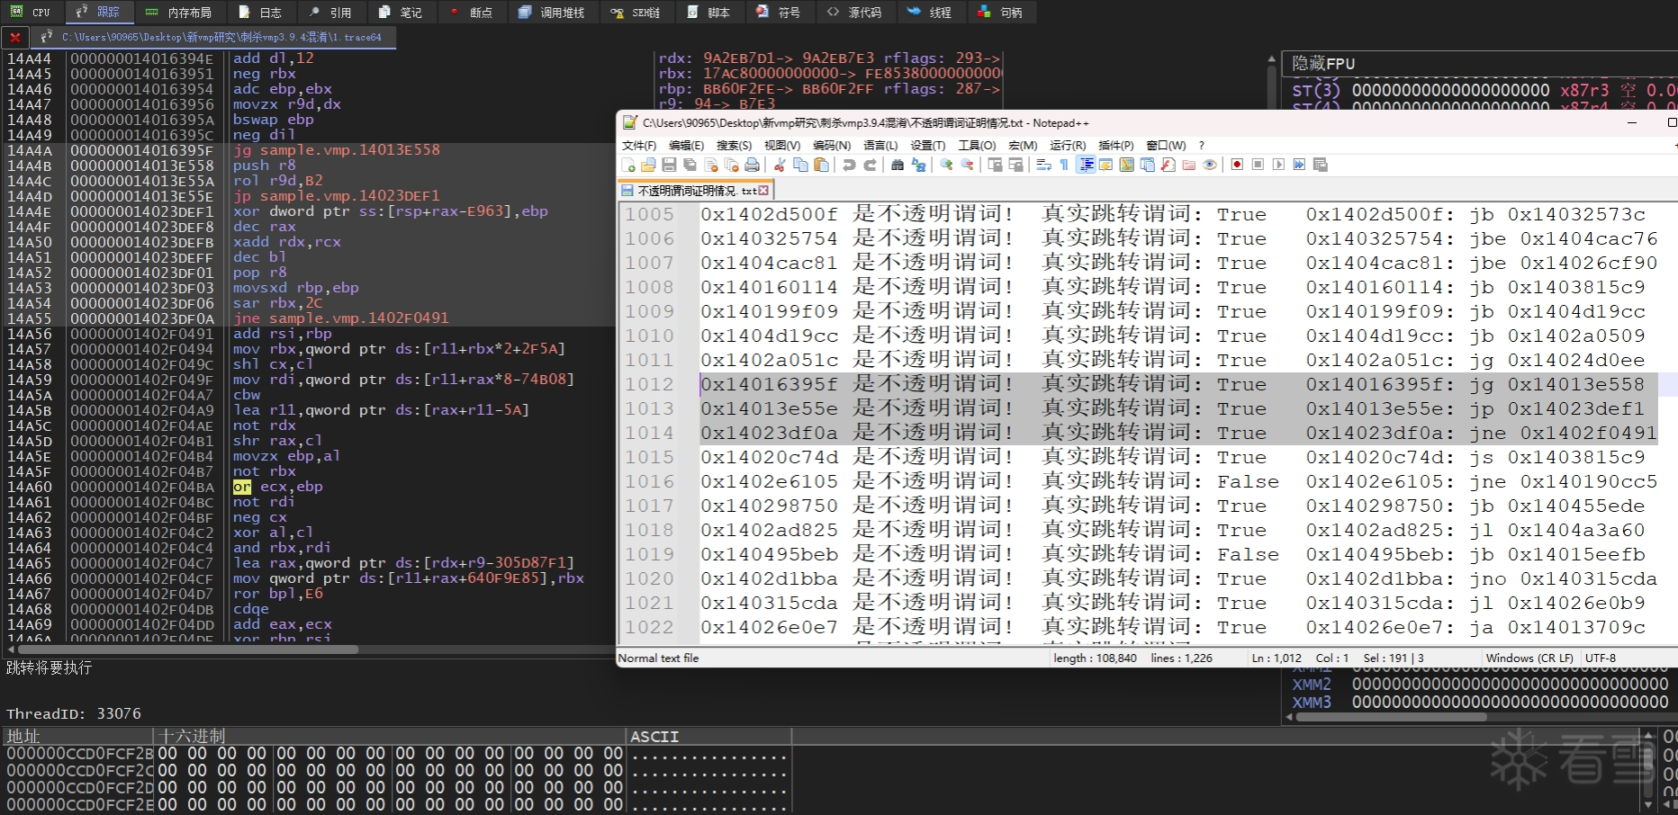Expand the 语言(L) language menu
This screenshot has height=815, width=1678.
tap(880, 145)
